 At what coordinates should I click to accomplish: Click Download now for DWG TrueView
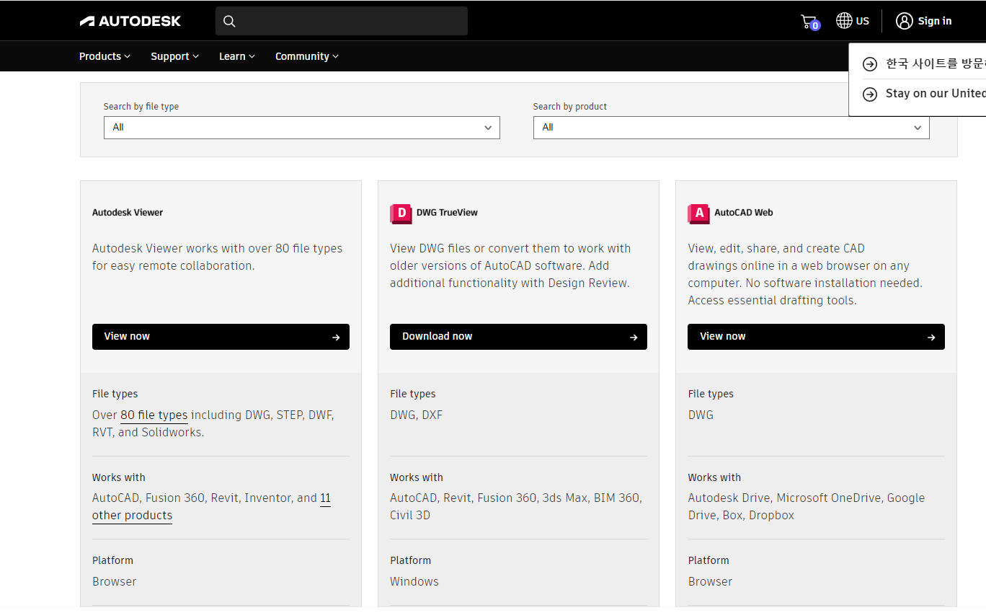518,337
